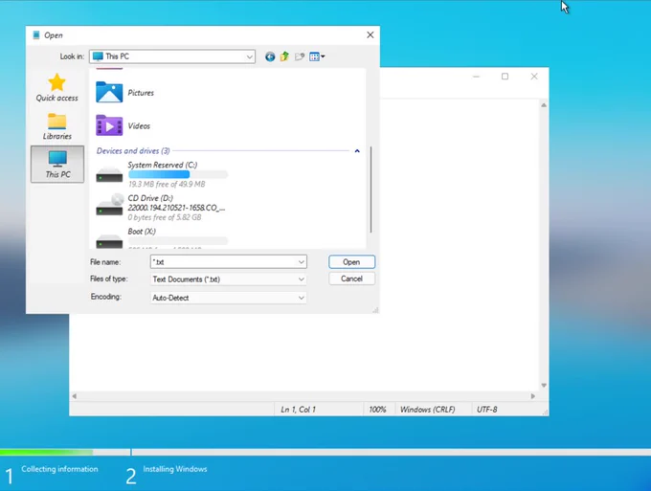Expand the Look in dropdown
Viewport: 651px width, 491px height.
click(x=250, y=56)
